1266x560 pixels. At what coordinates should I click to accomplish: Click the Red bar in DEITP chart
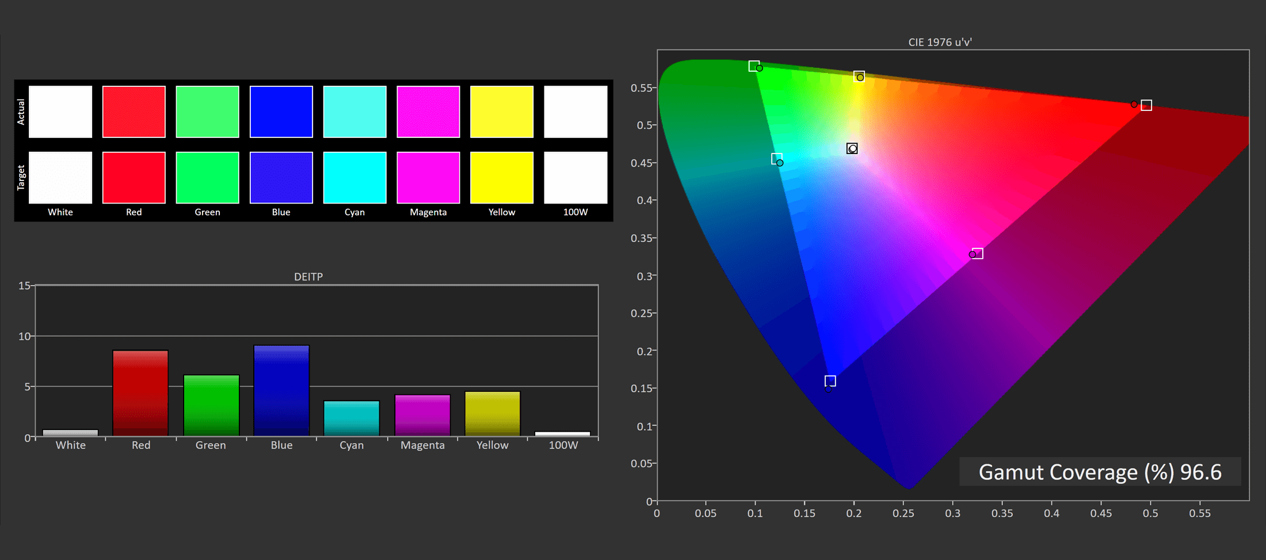coord(140,393)
